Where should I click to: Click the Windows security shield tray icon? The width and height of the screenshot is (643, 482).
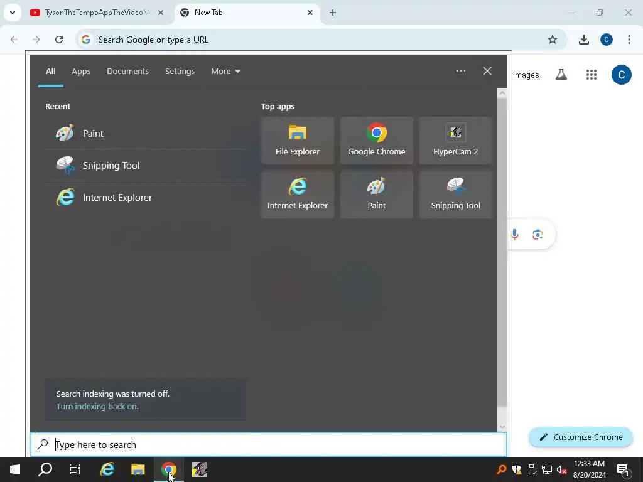[x=517, y=469]
